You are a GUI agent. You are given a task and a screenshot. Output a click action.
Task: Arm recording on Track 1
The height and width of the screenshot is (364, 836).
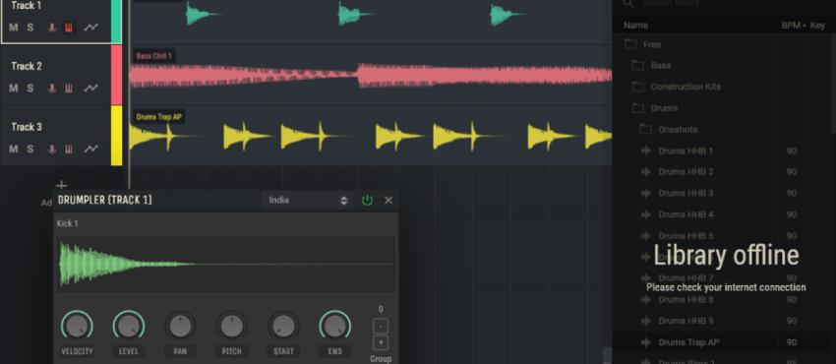pos(52,28)
